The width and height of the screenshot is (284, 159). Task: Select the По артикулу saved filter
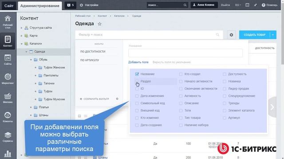coord(90,60)
